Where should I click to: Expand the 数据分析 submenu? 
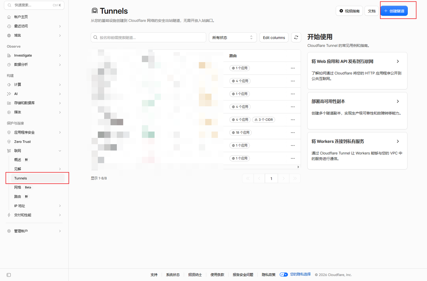(60, 64)
